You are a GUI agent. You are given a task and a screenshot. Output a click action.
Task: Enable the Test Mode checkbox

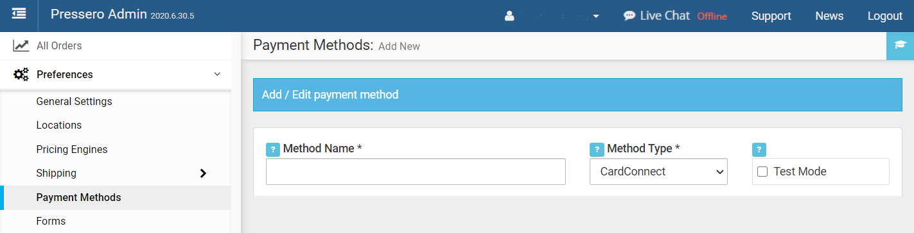[x=762, y=172]
